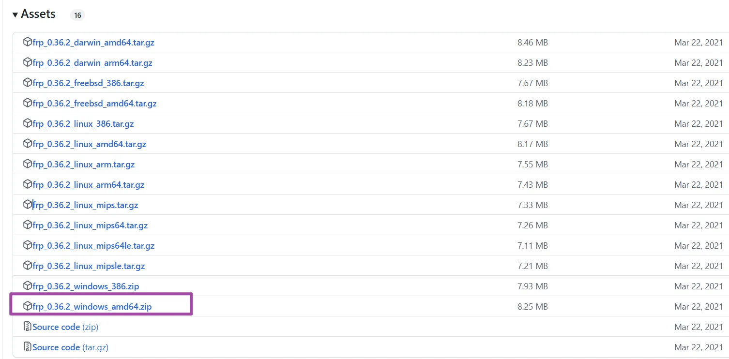Click file icon beside Source code (tar.gz)
The height and width of the screenshot is (359, 729).
coord(28,347)
